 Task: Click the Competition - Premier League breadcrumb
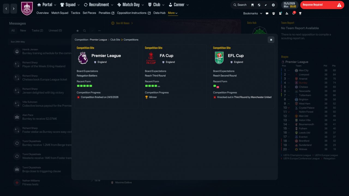tap(91, 40)
